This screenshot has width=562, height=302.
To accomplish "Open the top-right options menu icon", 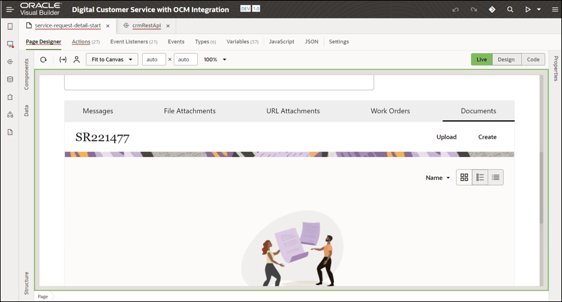I will [555, 10].
